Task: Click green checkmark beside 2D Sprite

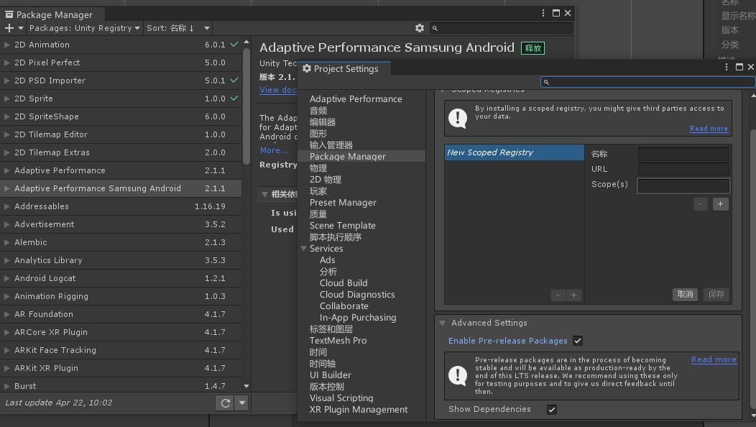Action: tap(234, 98)
